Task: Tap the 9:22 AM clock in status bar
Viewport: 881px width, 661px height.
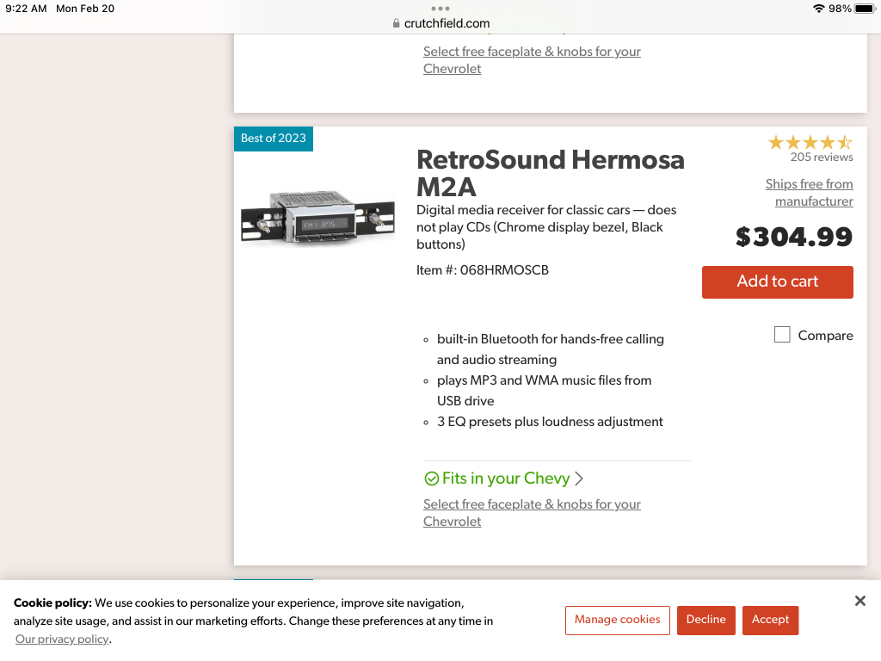Action: pyautogui.click(x=26, y=9)
